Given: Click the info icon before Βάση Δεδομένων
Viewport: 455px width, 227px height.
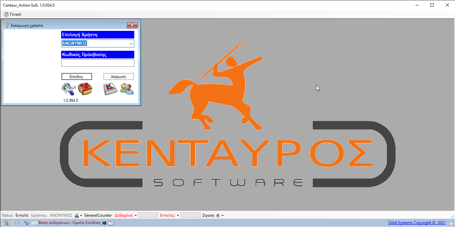Looking at the screenshot, I should click(x=35, y=223).
